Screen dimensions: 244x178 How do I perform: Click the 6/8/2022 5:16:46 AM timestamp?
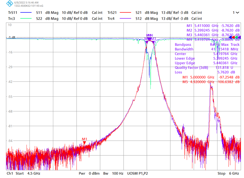tap(26, 3)
